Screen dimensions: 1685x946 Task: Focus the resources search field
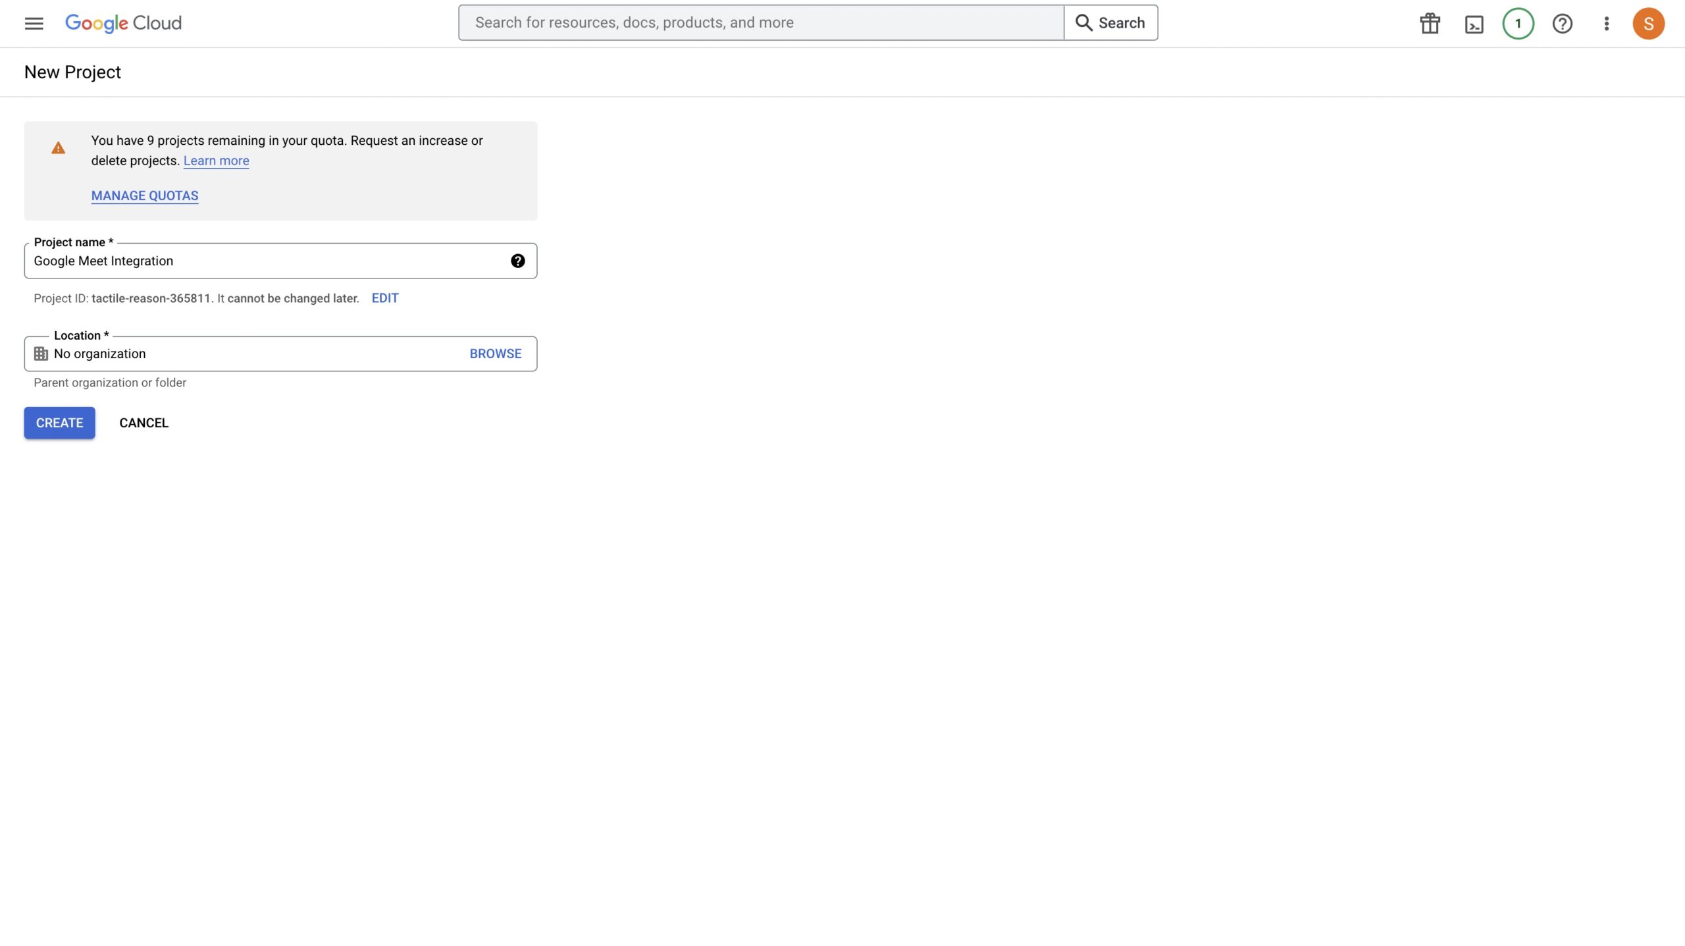coord(761,23)
